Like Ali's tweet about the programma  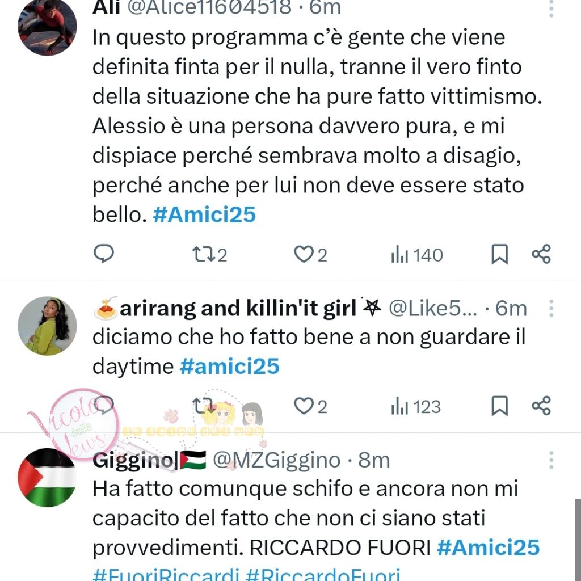pos(310,255)
